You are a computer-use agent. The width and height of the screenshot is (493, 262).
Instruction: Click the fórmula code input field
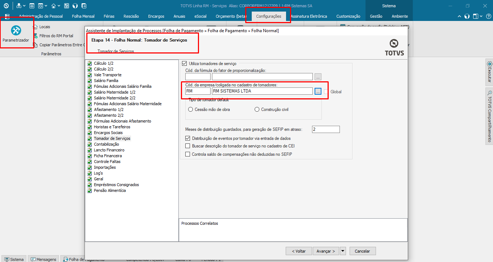[x=198, y=76]
